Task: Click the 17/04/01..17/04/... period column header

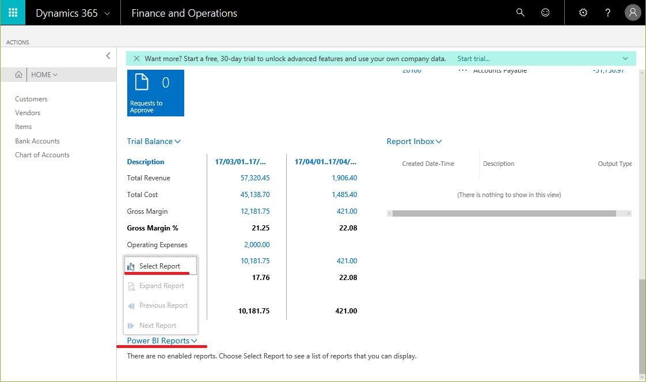Action: point(325,162)
